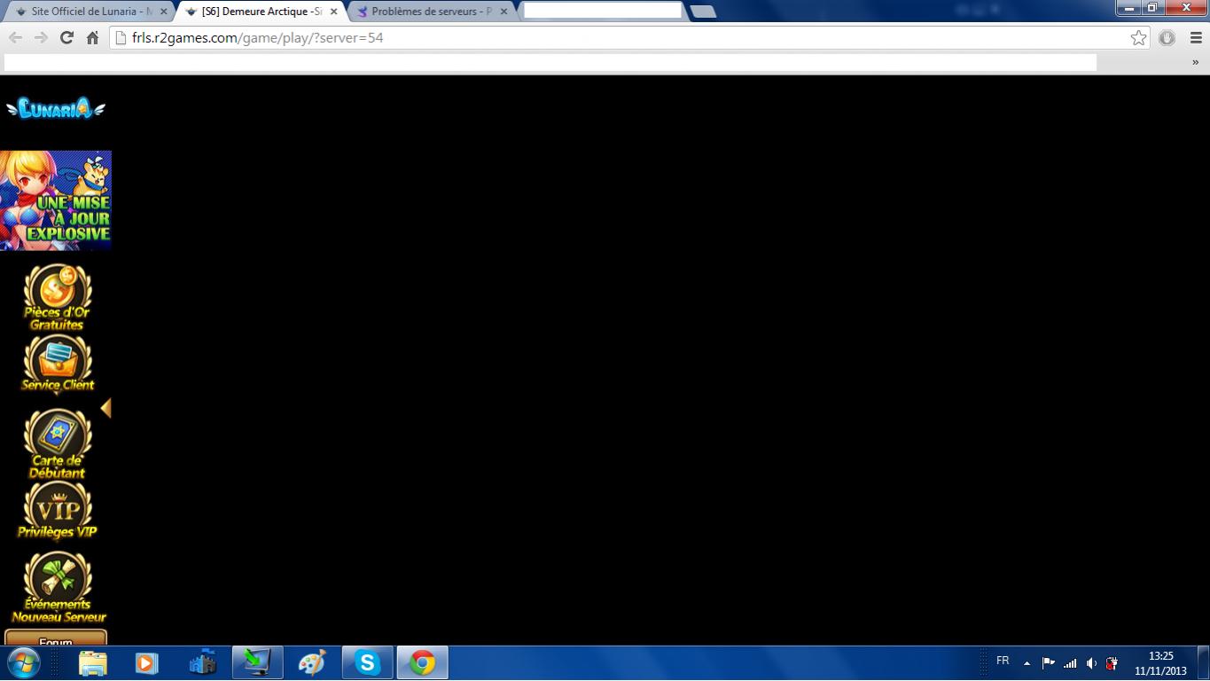1210x681 pixels.
Task: Open Pièces d'Or Gratuites icon
Action: coord(57,297)
